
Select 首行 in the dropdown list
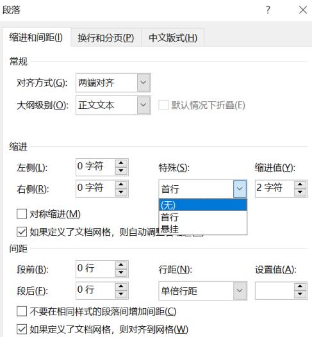(203, 217)
